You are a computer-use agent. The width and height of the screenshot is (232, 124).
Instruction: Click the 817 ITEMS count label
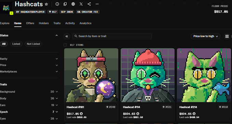pos(77,45)
